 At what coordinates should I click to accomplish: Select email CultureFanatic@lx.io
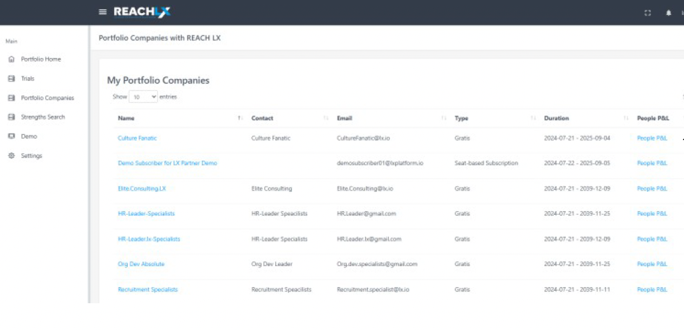[363, 138]
